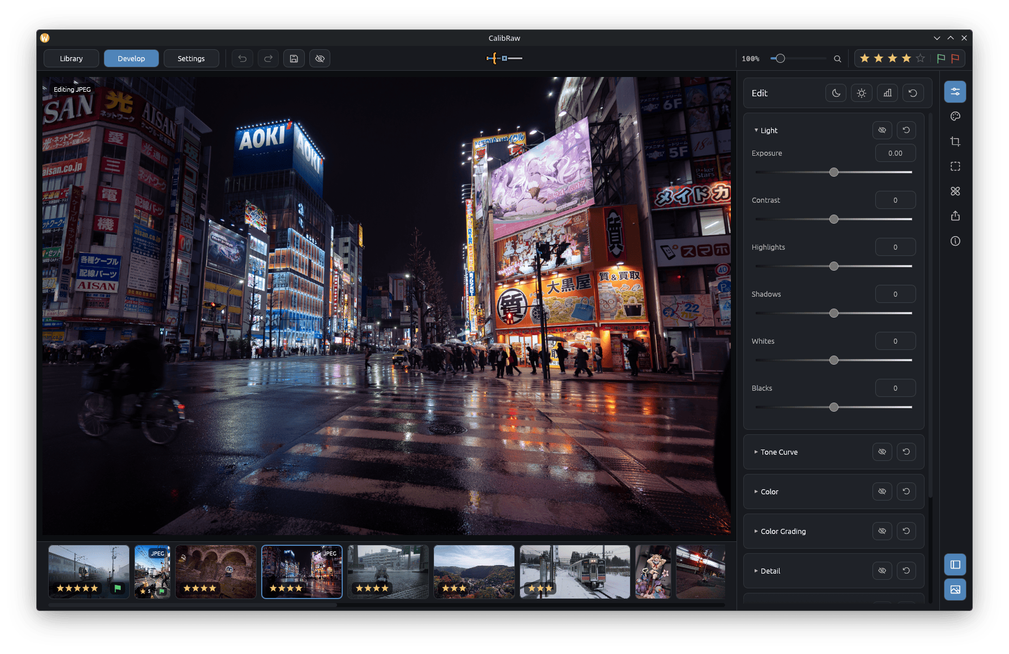The image size is (1009, 654).
Task: Toggle Detail section visibility eye
Action: (883, 571)
